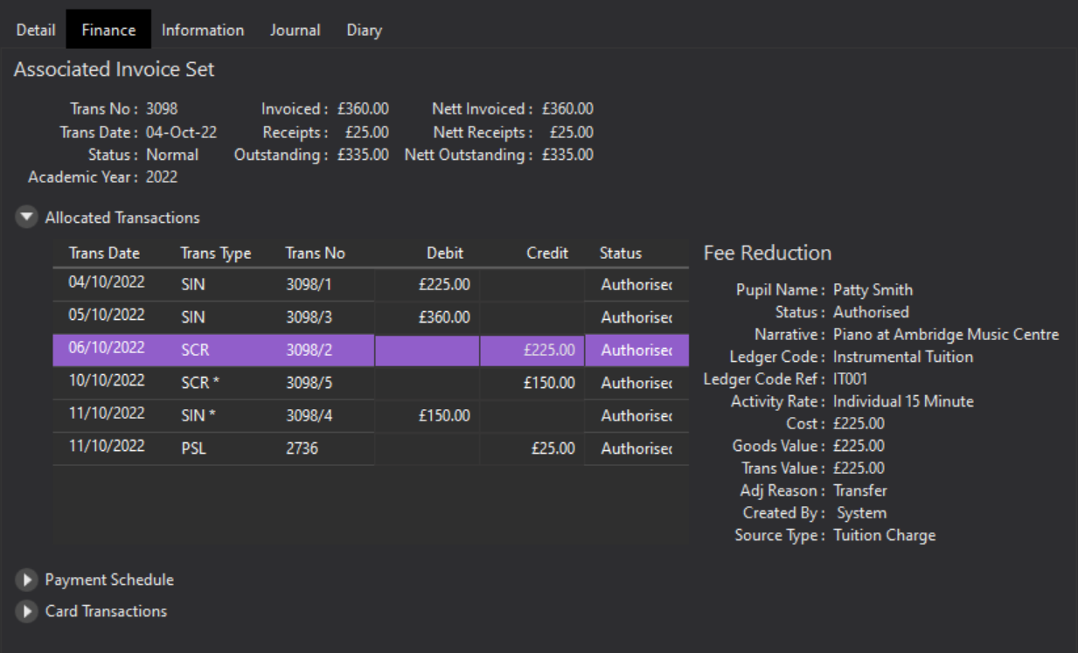
Task: Sort by Trans Type column header
Action: pos(216,253)
